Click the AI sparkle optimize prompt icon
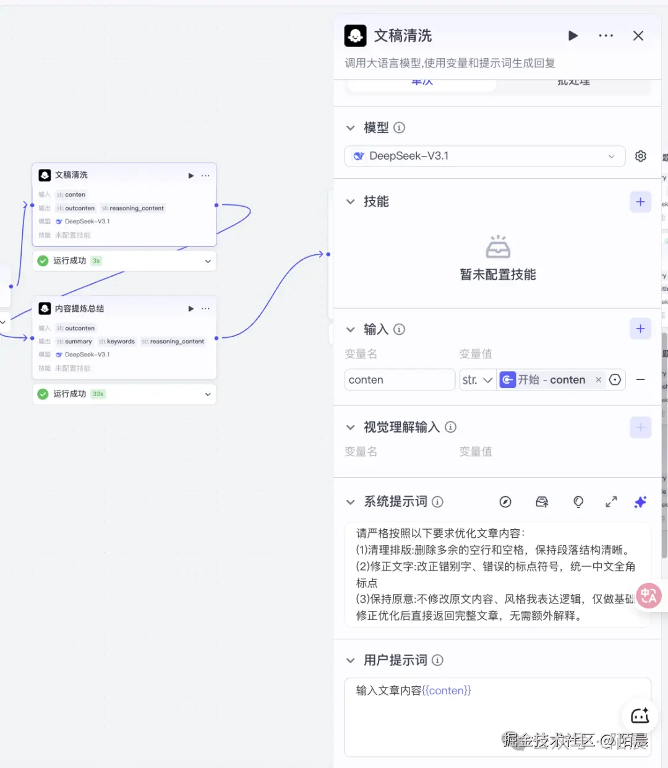This screenshot has width=668, height=768. pyautogui.click(x=640, y=502)
